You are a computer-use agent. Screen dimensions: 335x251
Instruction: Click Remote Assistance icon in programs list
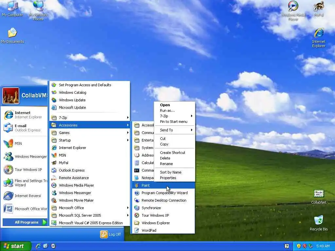pos(54,178)
